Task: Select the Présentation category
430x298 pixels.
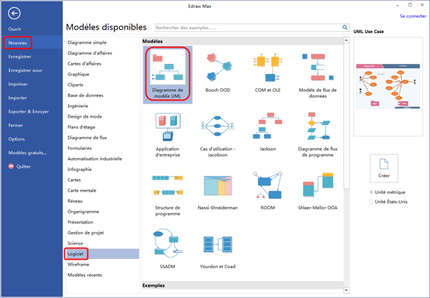Action: [x=80, y=222]
